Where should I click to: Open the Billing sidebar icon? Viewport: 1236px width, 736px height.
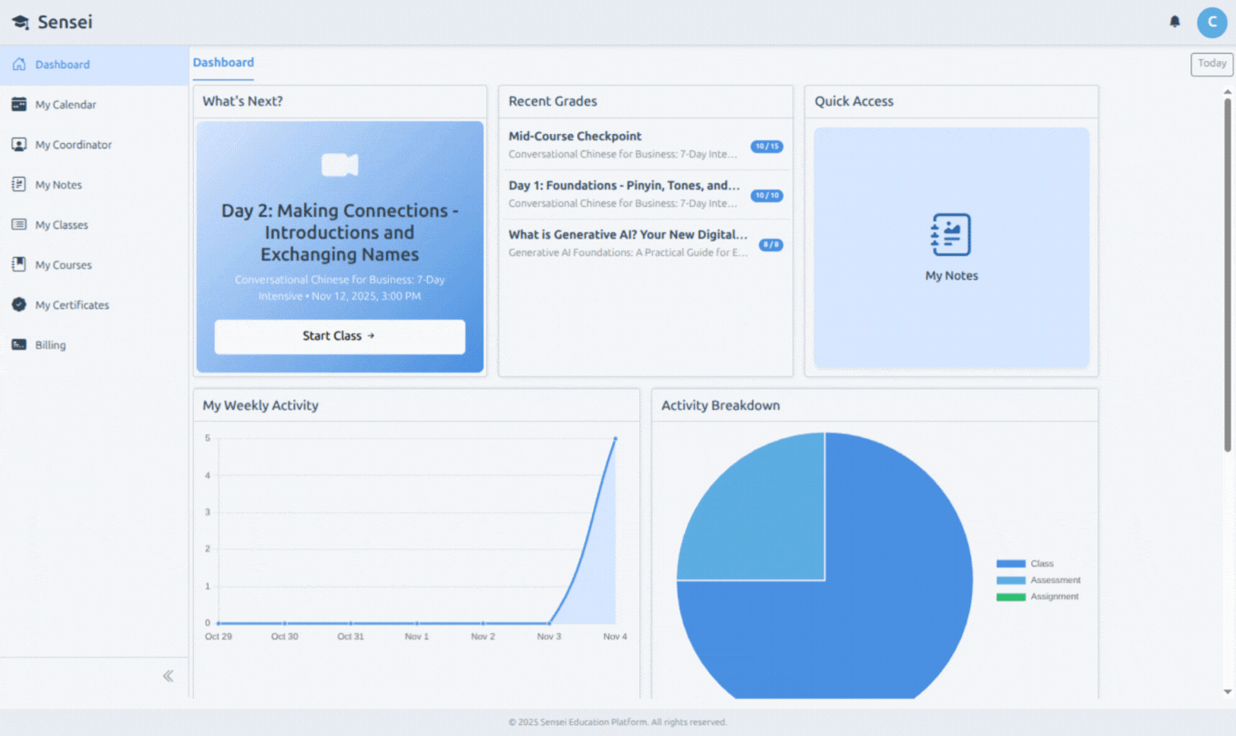coord(20,344)
